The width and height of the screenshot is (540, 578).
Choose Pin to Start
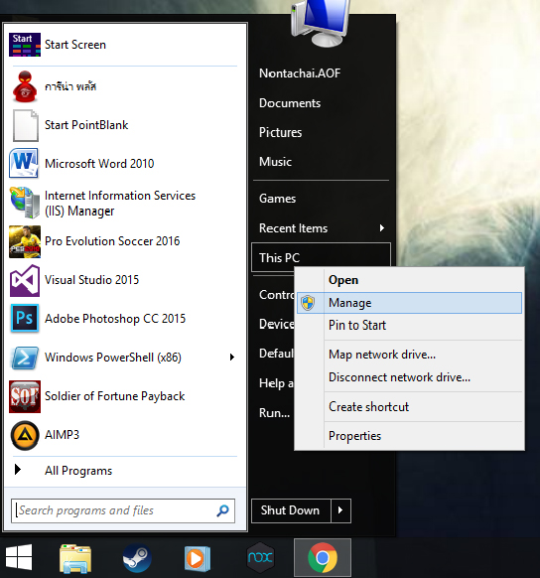click(x=410, y=325)
